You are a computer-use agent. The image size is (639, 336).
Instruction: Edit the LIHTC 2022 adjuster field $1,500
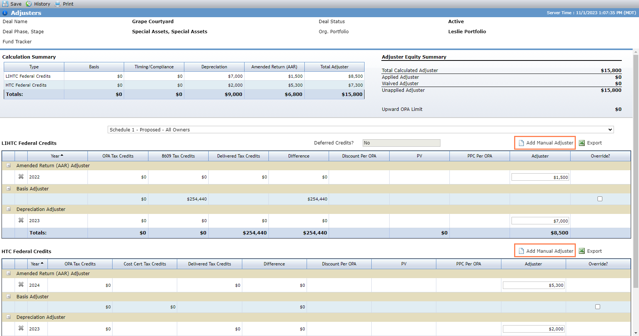540,177
